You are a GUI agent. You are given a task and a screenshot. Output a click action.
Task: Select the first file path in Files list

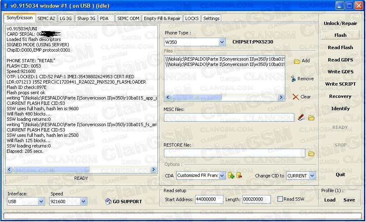[225, 59]
